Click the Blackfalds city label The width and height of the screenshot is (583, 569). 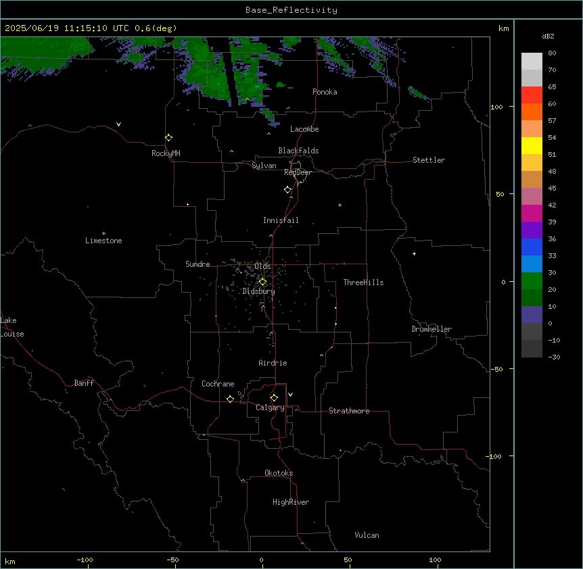click(x=298, y=151)
